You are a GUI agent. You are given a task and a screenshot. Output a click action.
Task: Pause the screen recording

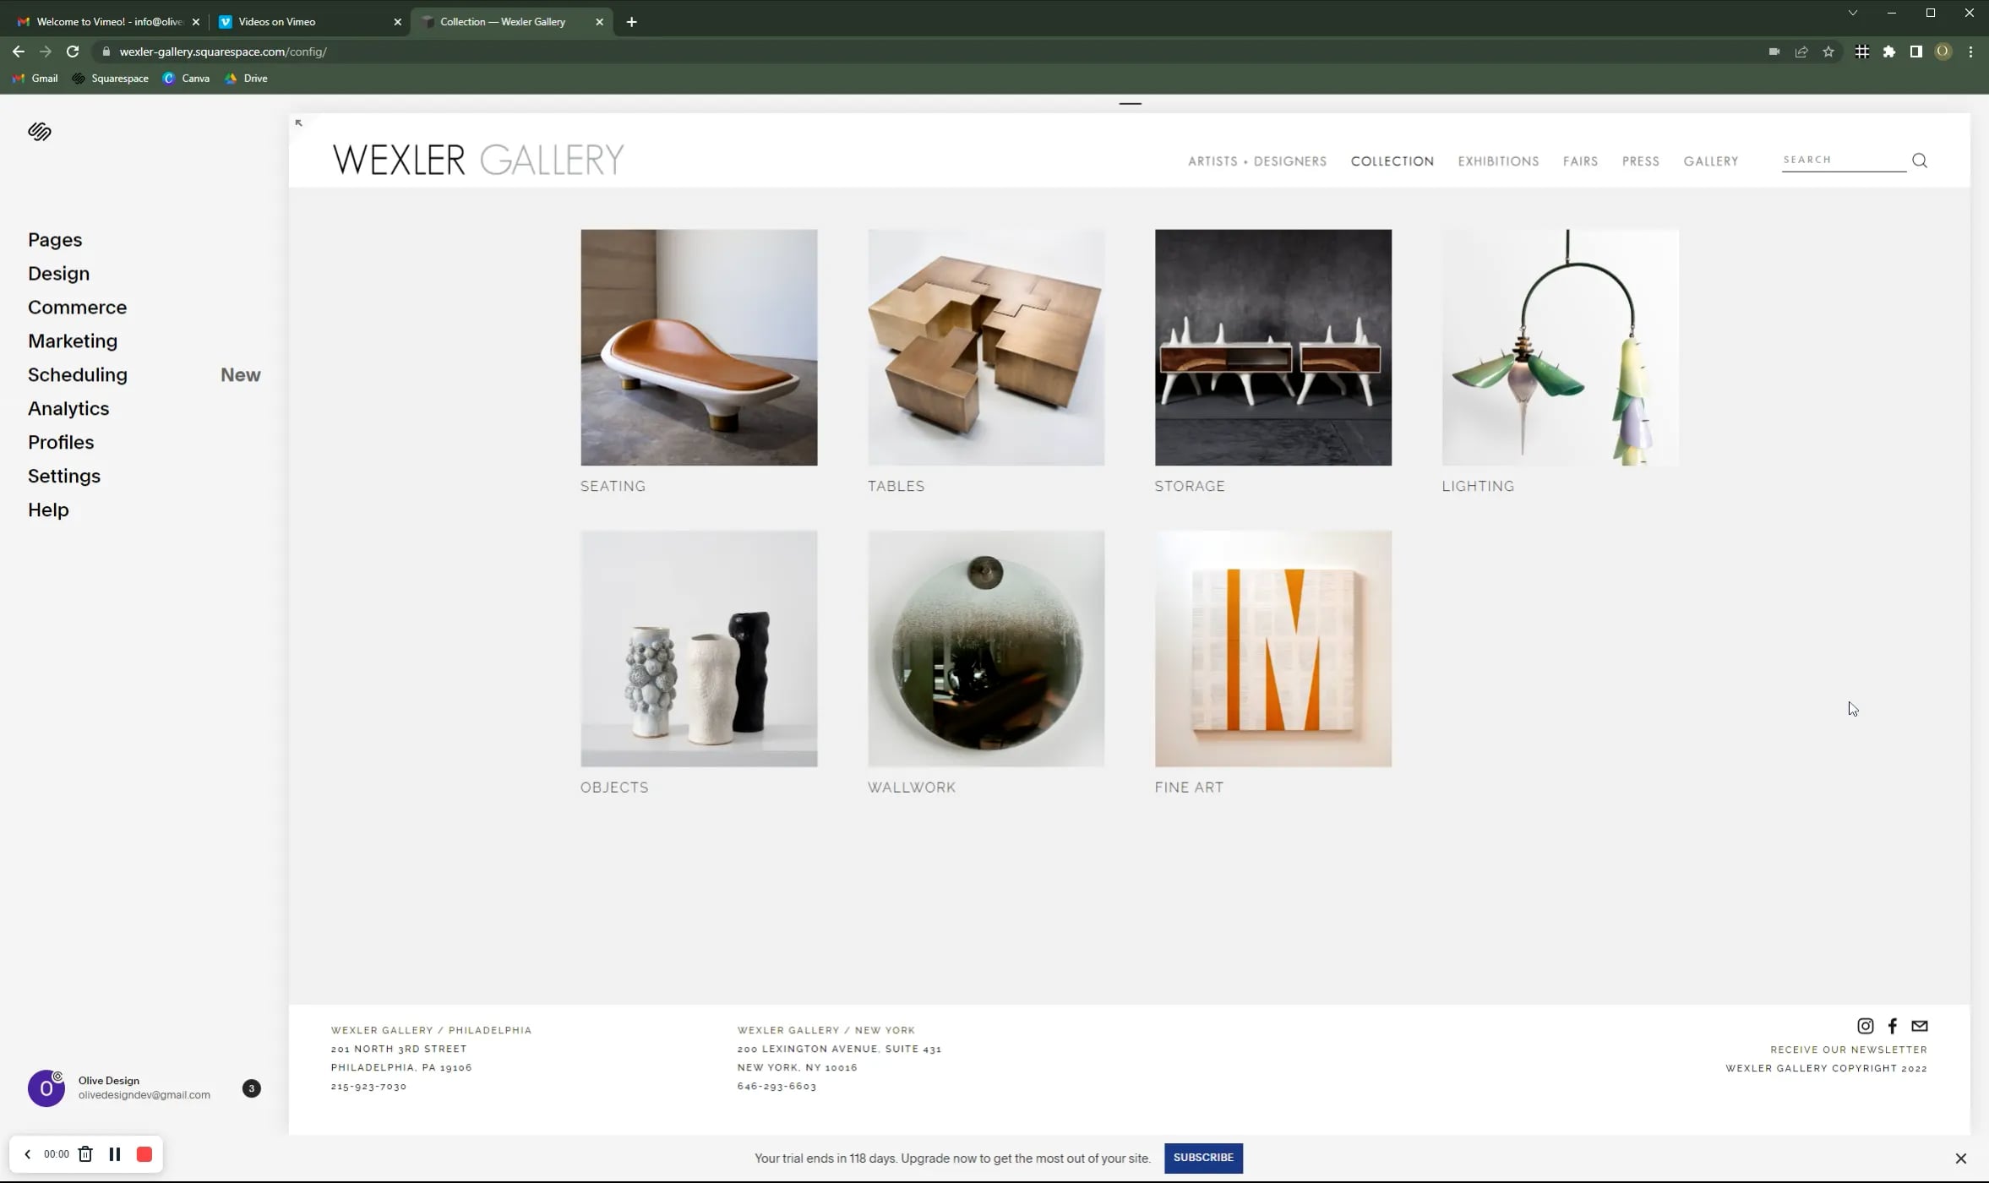pyautogui.click(x=114, y=1153)
